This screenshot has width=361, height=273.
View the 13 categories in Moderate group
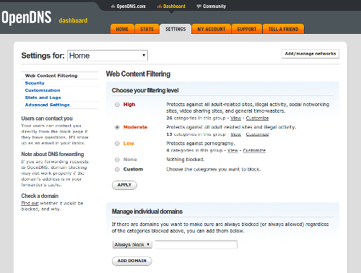tap(235, 134)
